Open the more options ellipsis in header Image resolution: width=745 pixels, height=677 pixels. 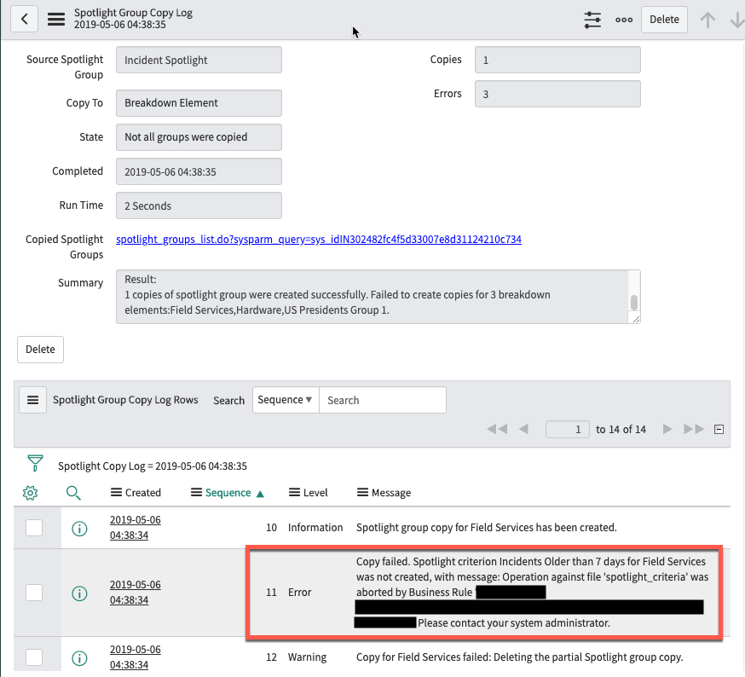pos(624,20)
